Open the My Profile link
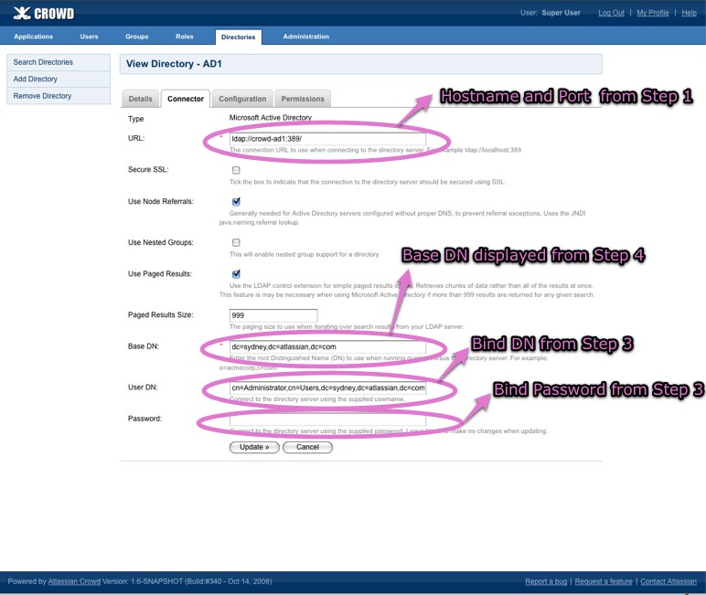The image size is (706, 595). (653, 13)
